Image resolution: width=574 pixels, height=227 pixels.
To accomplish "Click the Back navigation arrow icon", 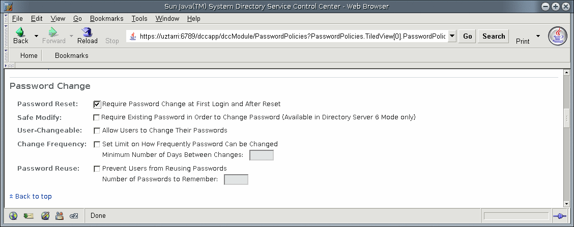I will pos(20,32).
